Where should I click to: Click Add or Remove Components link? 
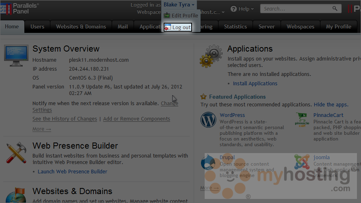(x=136, y=119)
